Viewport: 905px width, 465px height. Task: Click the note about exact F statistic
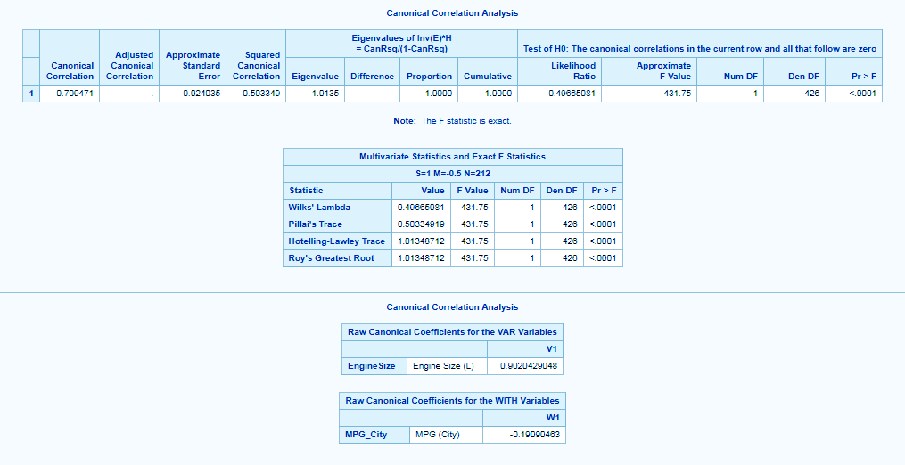[453, 120]
